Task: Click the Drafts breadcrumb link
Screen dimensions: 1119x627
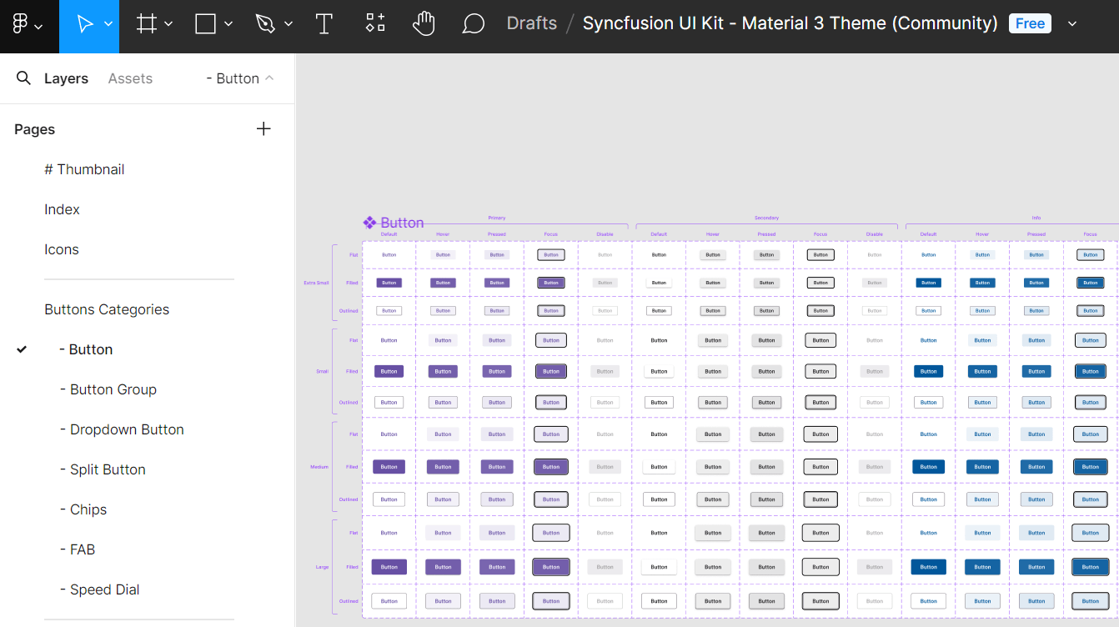Action: click(x=531, y=23)
